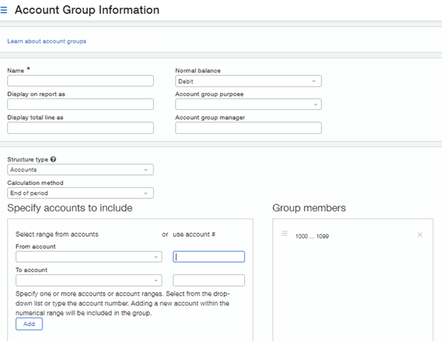Click the Structure type help icon

click(54, 160)
